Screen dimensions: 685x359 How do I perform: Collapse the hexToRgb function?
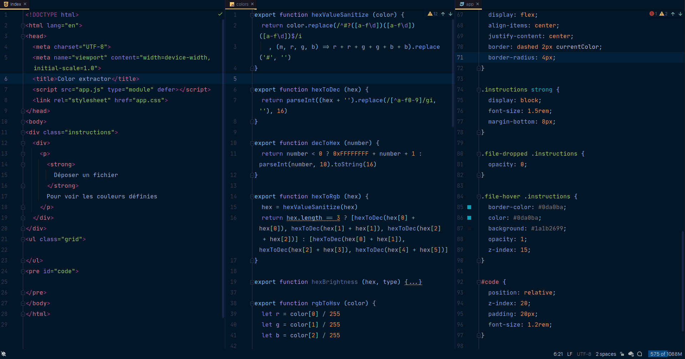[252, 197]
